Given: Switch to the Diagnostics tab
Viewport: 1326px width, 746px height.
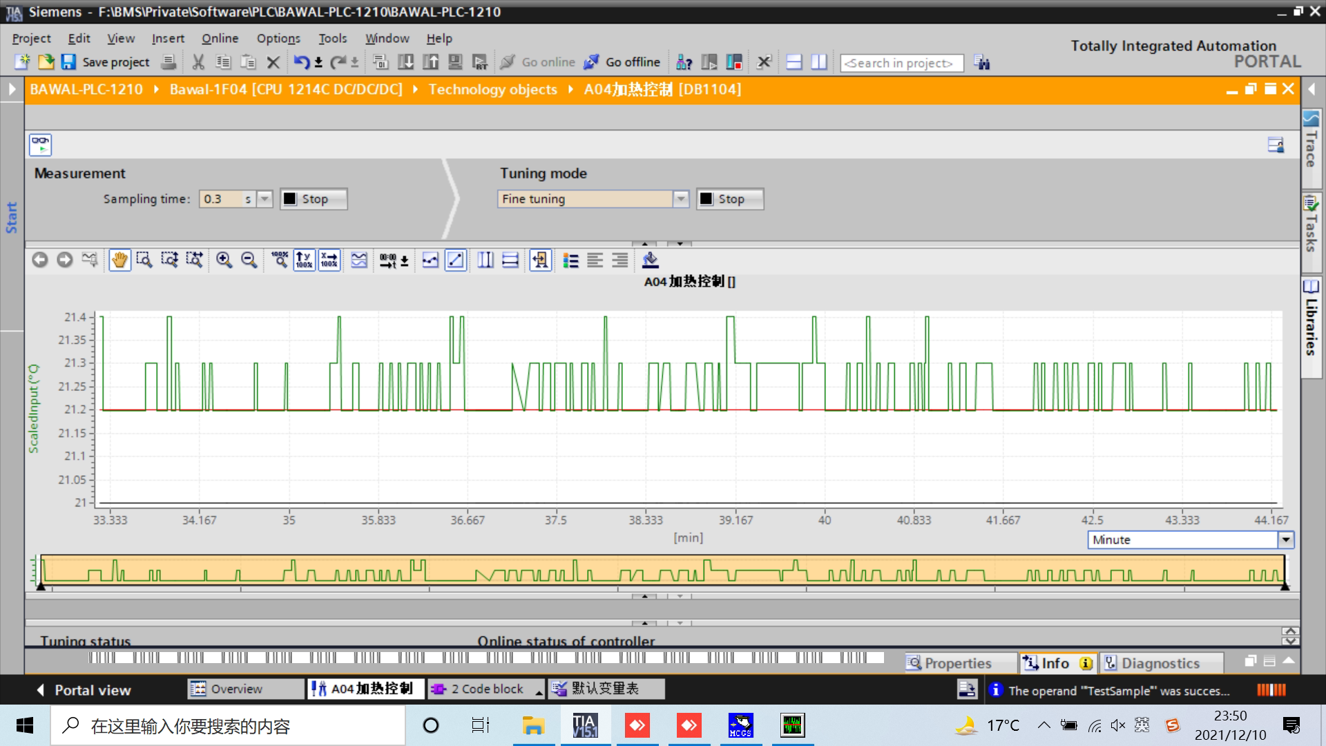Looking at the screenshot, I should 1160,663.
